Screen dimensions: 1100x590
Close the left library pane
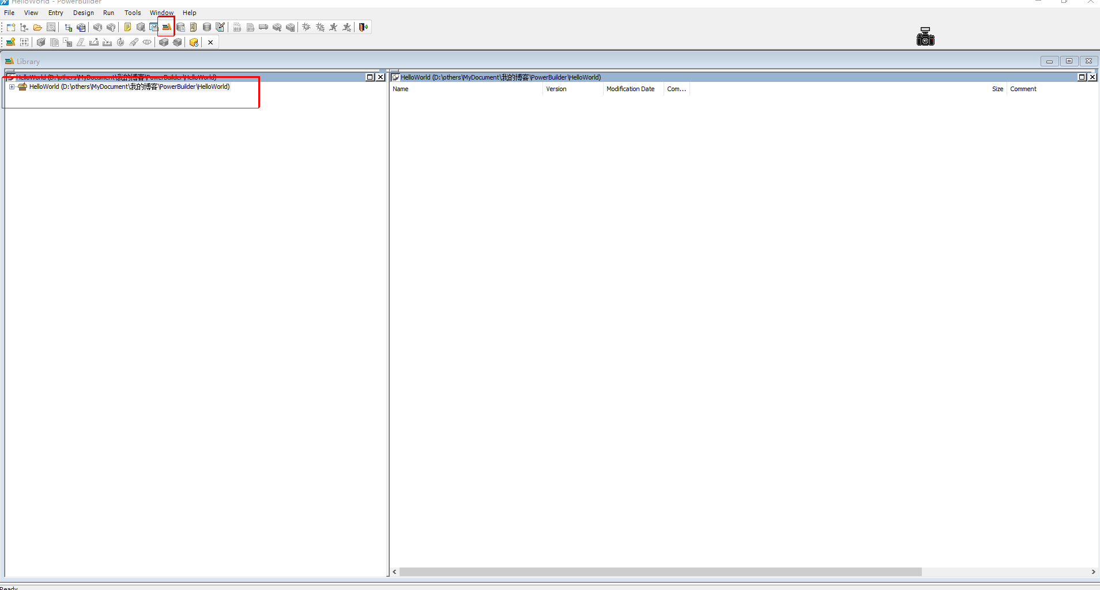381,77
